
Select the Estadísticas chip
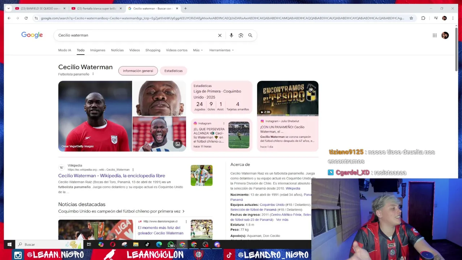(x=173, y=71)
